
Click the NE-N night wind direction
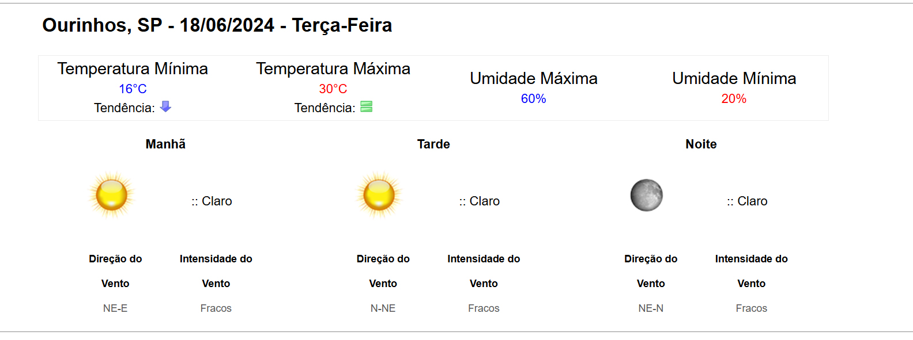click(x=651, y=308)
